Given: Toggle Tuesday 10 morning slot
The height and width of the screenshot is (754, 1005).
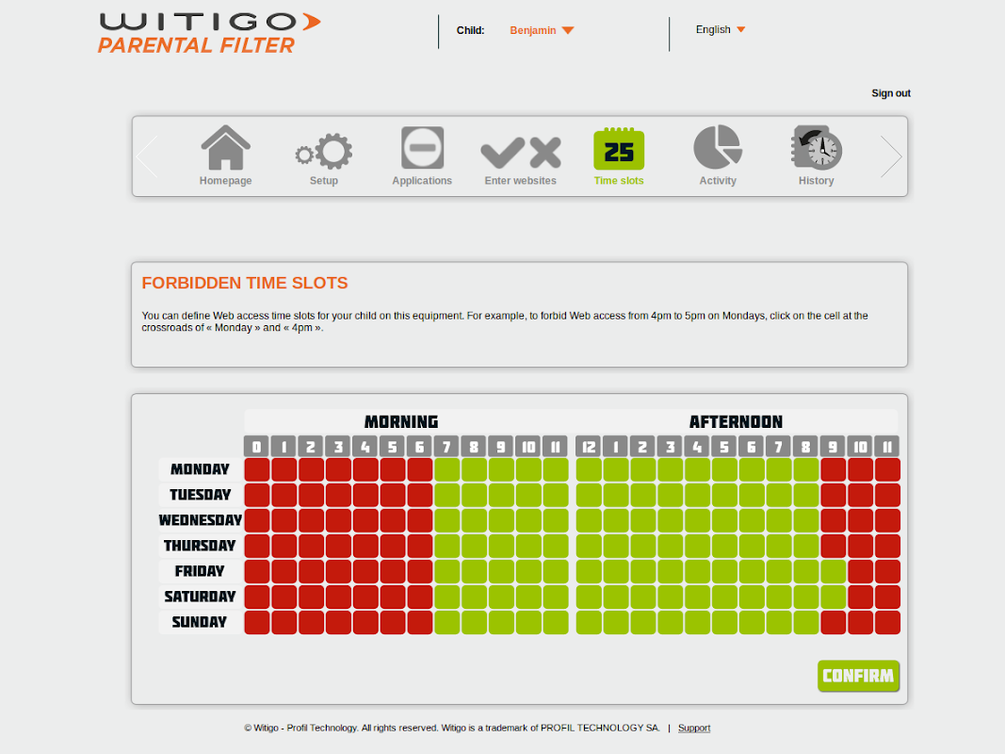Looking at the screenshot, I should point(528,495).
